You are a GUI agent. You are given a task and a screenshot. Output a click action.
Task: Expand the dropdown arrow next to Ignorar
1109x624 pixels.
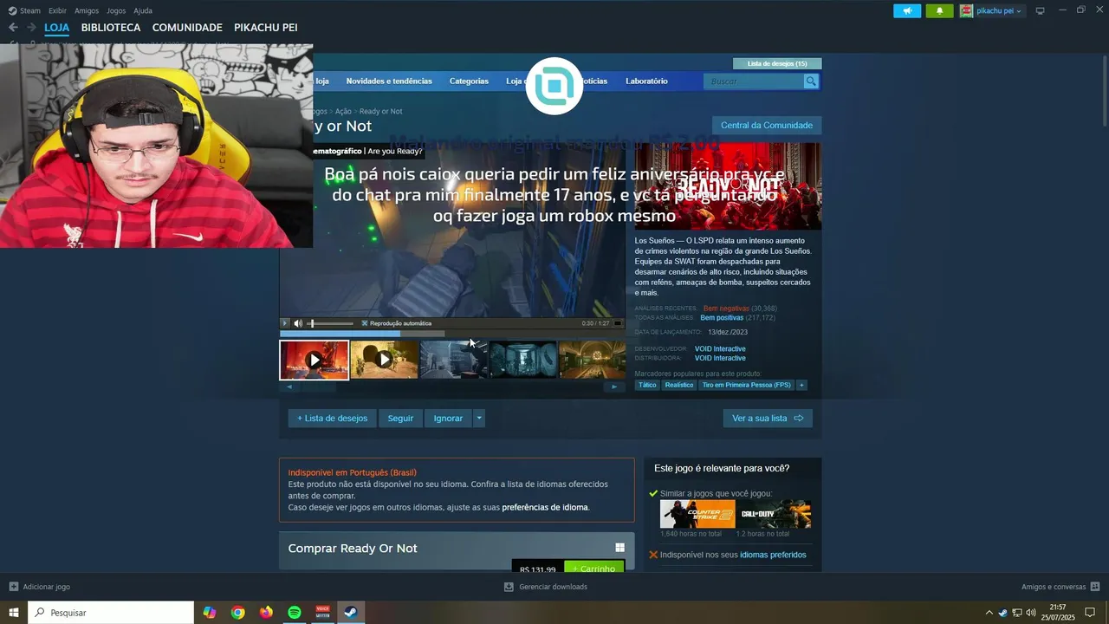(x=479, y=419)
